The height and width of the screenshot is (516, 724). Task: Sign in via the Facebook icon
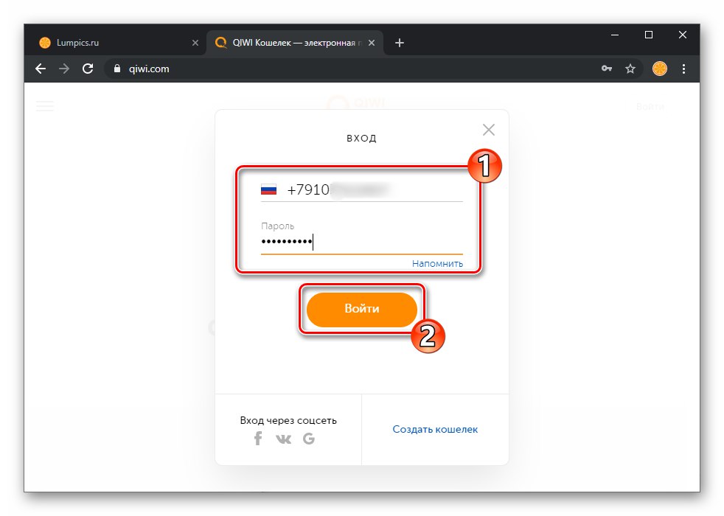coord(257,438)
